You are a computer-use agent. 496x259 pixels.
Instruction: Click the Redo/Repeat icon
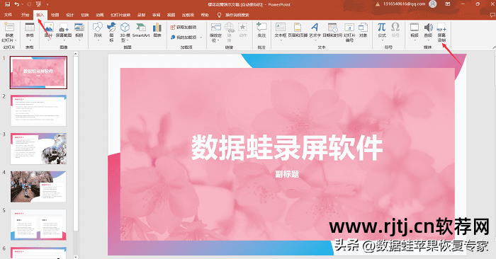point(29,4)
